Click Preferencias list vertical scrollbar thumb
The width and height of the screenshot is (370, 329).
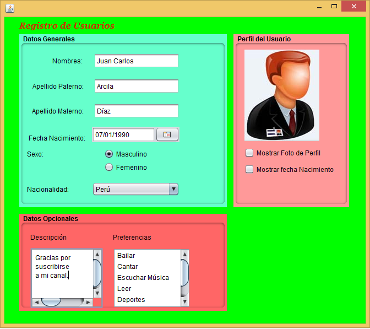185,273
